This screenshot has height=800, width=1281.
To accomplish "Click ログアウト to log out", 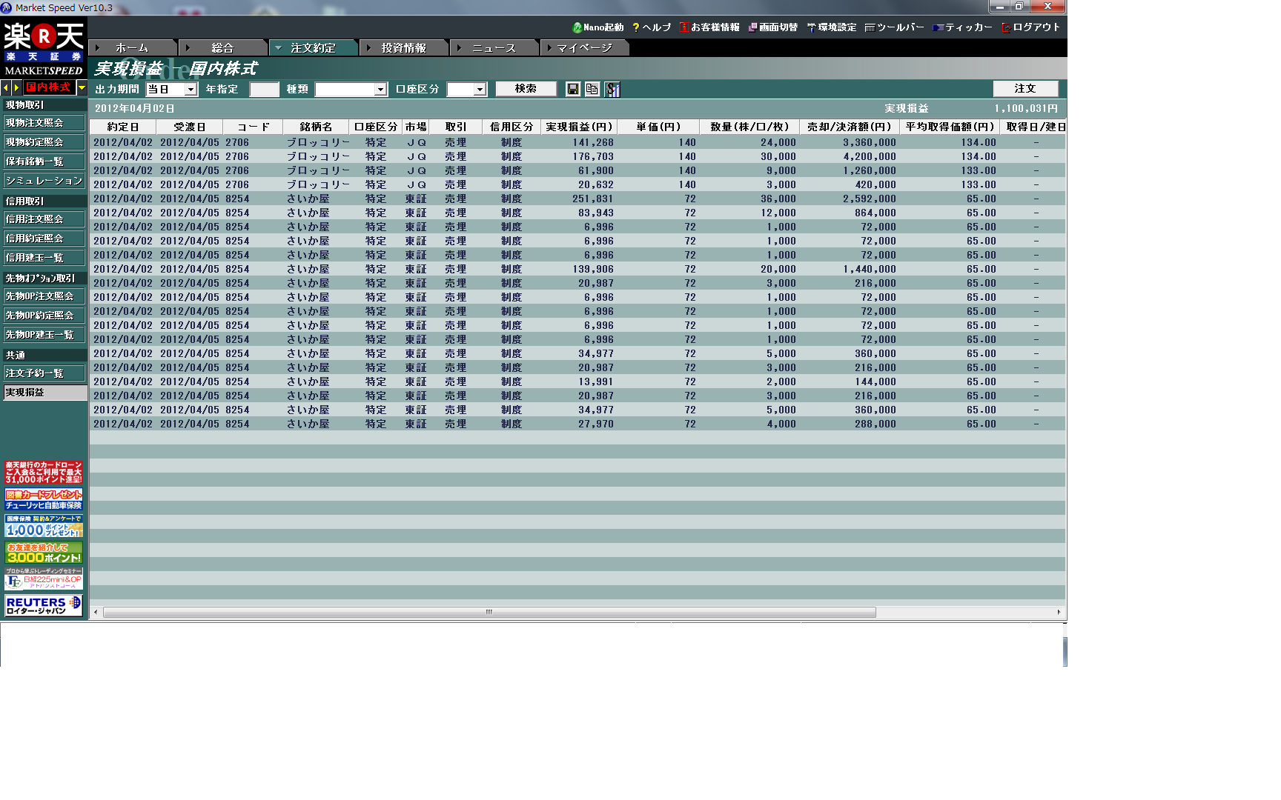I will 1031,27.
